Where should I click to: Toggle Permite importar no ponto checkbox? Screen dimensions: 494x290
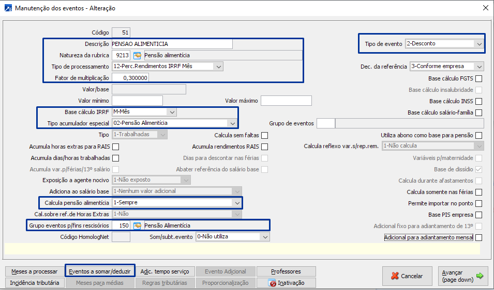click(x=478, y=204)
